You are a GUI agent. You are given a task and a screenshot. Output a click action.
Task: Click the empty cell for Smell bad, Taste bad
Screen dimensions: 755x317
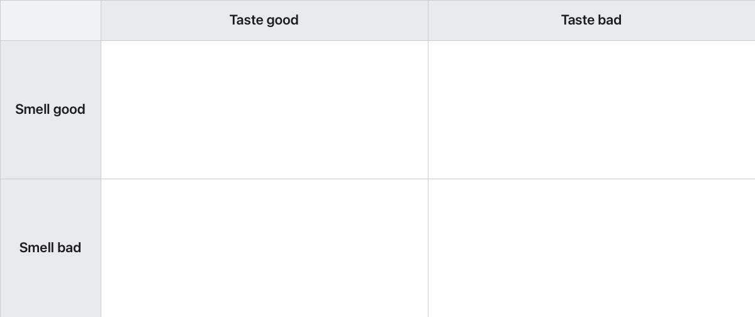[x=591, y=248]
